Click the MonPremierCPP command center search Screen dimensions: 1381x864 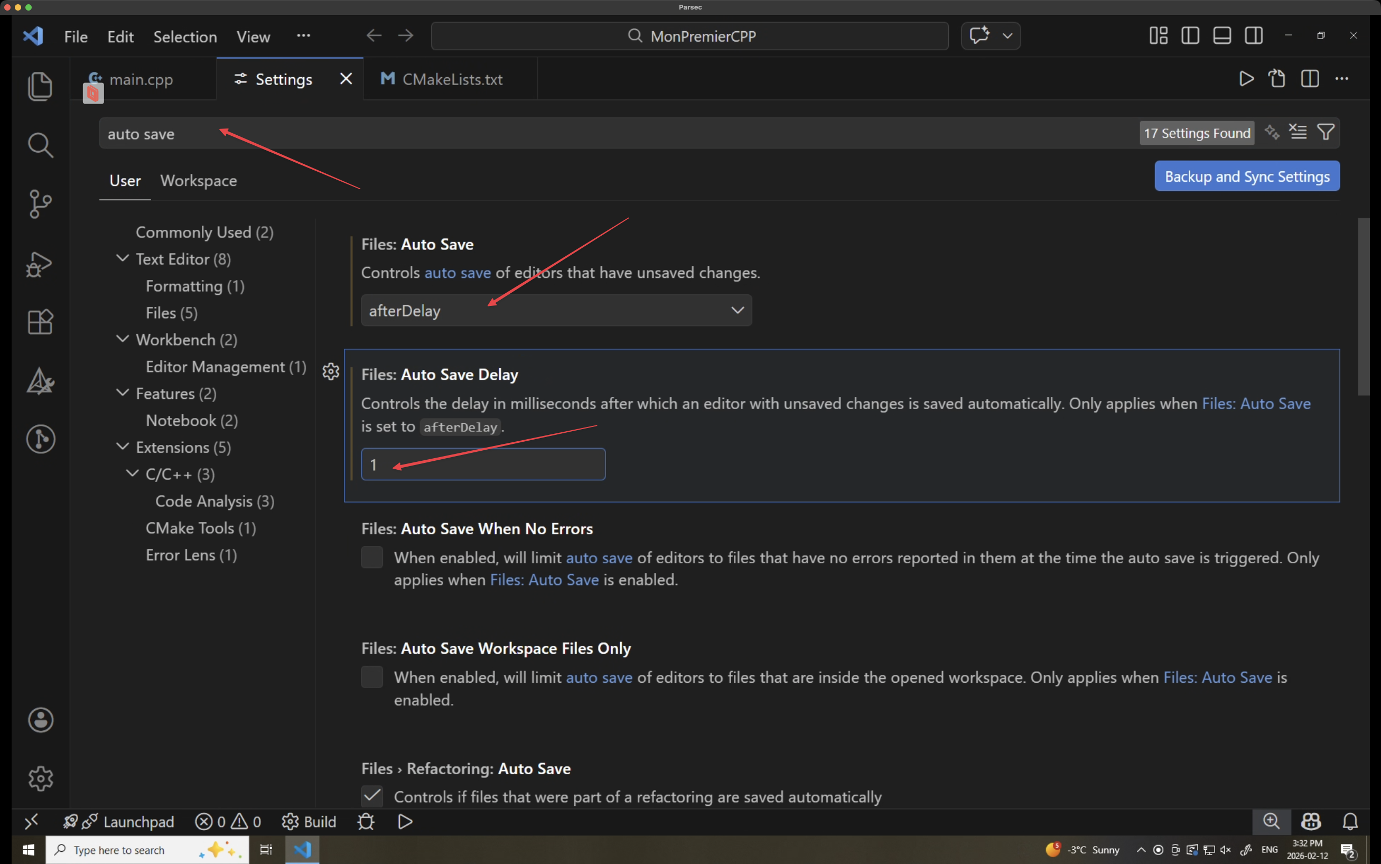690,36
